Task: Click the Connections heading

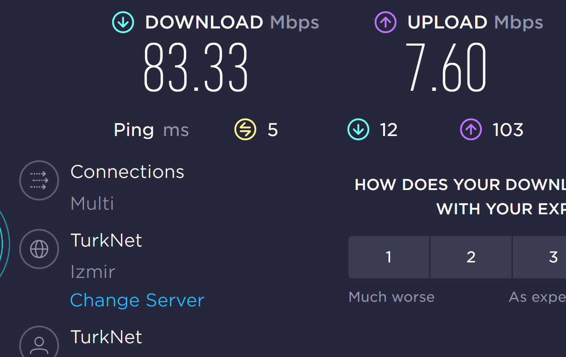Action: pyautogui.click(x=127, y=172)
